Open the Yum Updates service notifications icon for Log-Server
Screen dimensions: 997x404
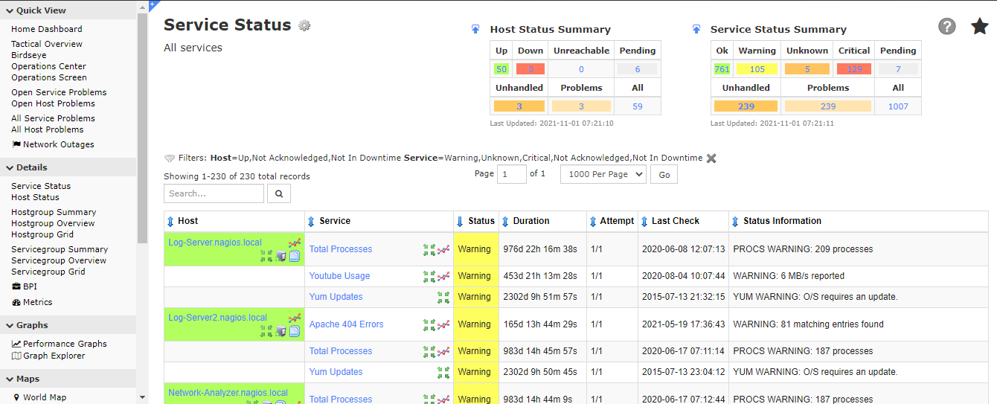click(x=443, y=297)
